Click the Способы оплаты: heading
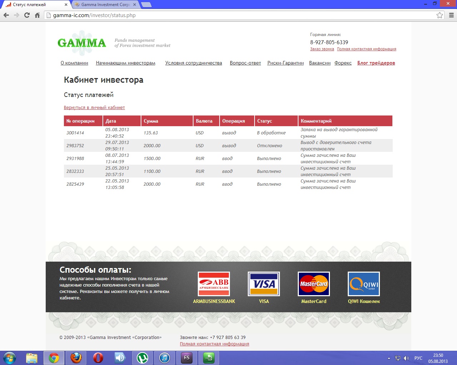Image resolution: width=457 pixels, height=365 pixels. [x=95, y=270]
